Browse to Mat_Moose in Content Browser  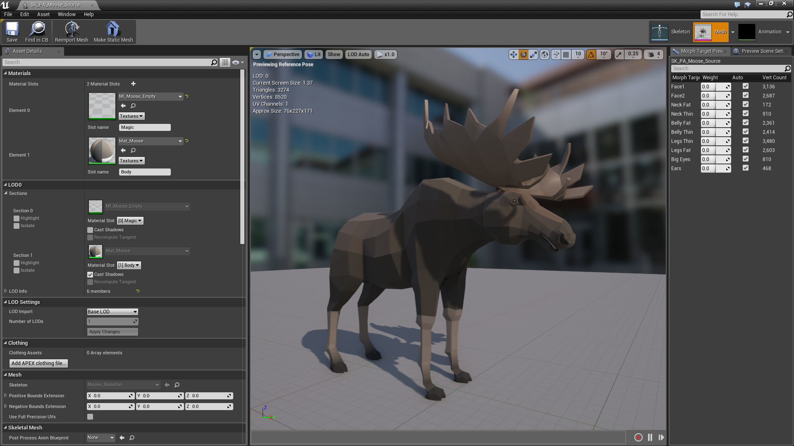tap(133, 151)
